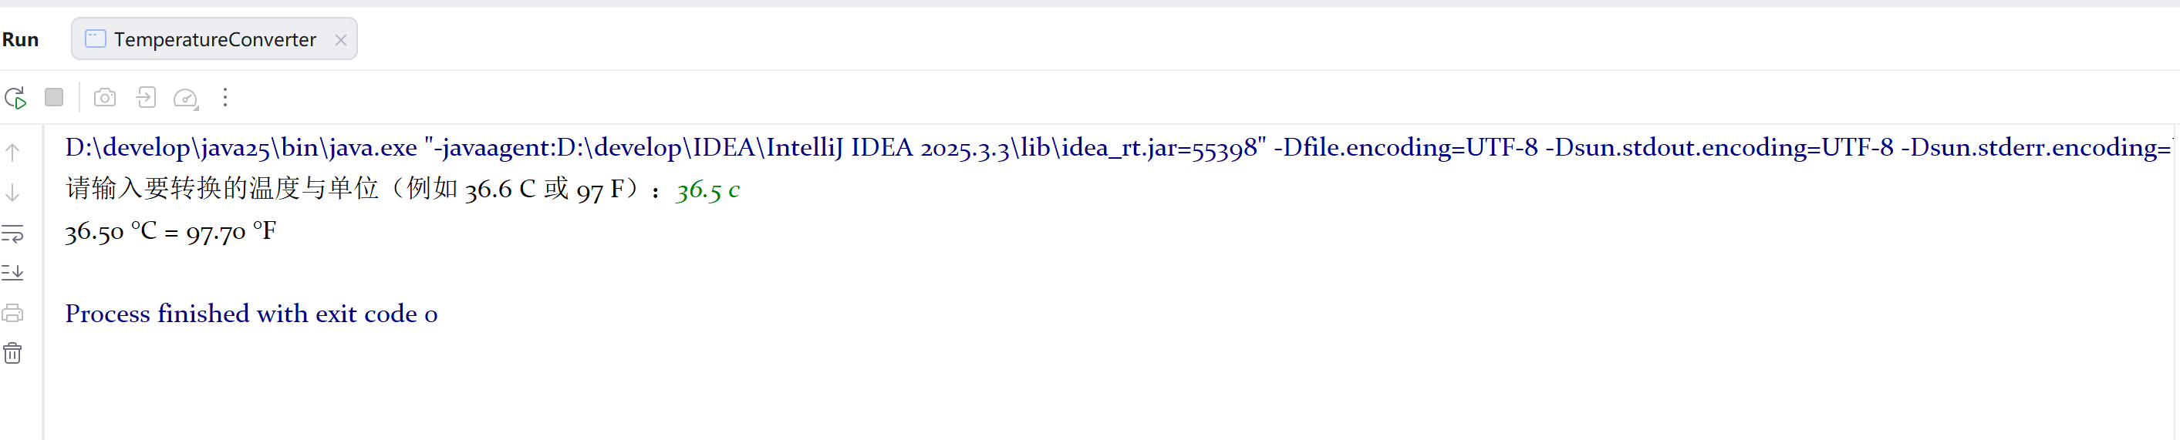Viewport: 2180px width, 440px height.
Task: Toggle soft-wrap for console output
Action: click(x=12, y=233)
